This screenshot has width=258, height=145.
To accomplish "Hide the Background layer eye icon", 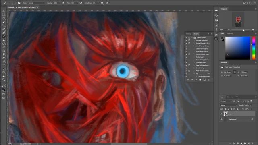I will [221, 119].
